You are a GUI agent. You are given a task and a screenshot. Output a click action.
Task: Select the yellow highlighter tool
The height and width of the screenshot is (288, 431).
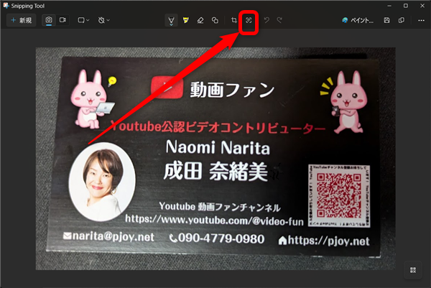pos(186,20)
